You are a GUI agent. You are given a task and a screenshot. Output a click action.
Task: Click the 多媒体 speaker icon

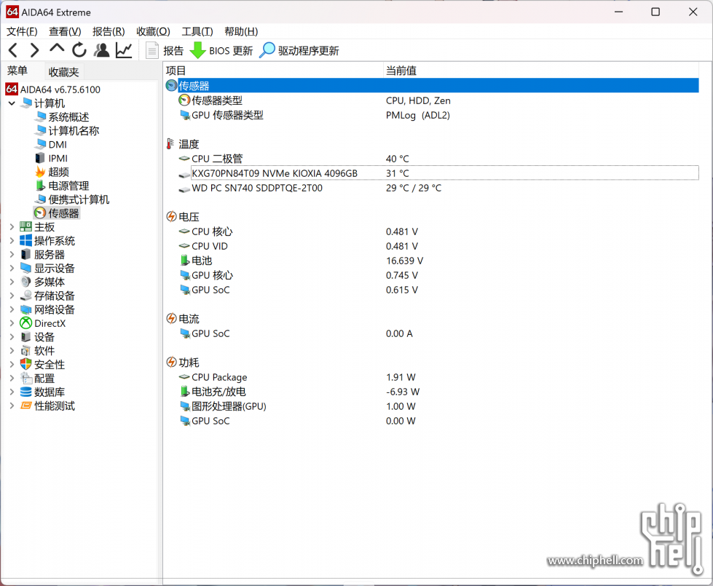pos(26,282)
